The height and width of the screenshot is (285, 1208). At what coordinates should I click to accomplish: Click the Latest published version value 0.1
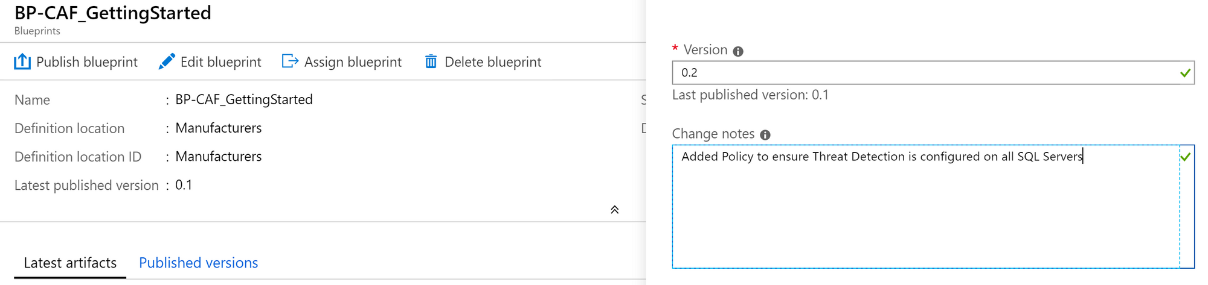(184, 185)
